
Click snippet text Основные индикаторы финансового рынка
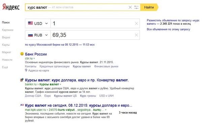pos(52,62)
